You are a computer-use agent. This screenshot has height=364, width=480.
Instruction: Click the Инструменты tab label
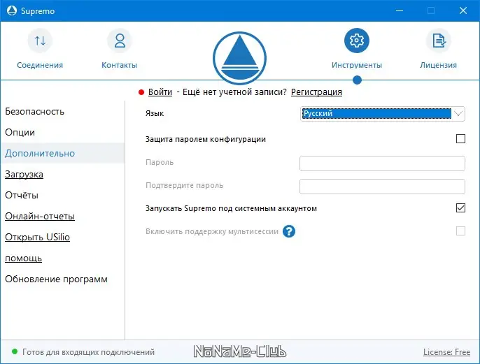[357, 65]
